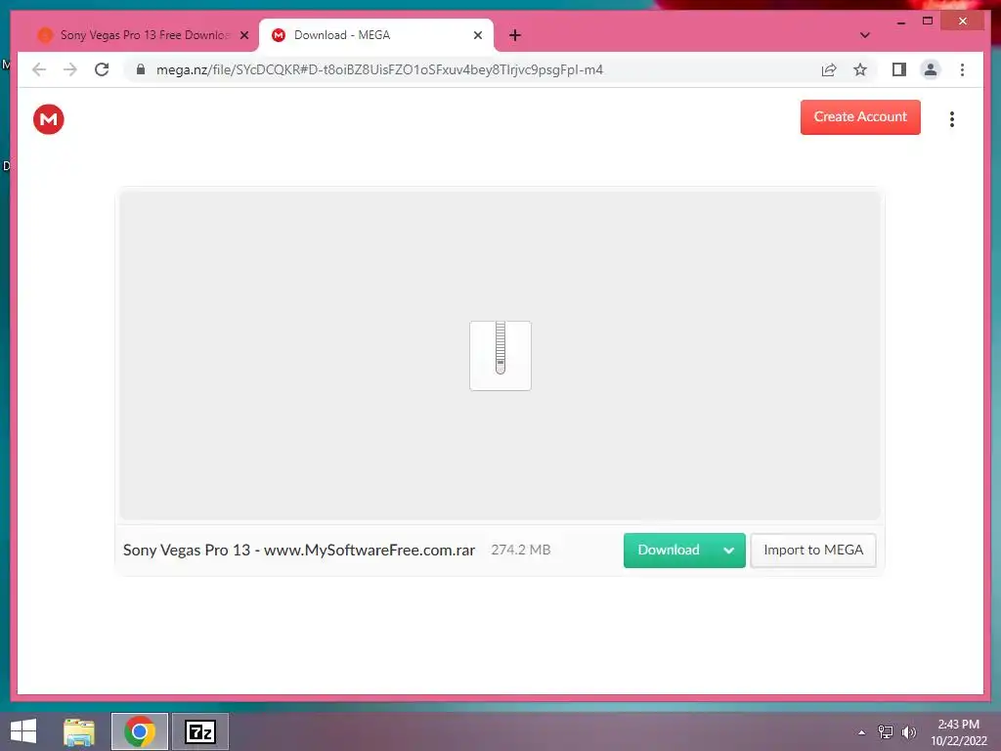Reload the current page
The width and height of the screenshot is (1001, 751).
coord(102,69)
